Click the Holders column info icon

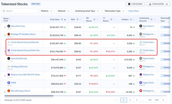pos(131,20)
